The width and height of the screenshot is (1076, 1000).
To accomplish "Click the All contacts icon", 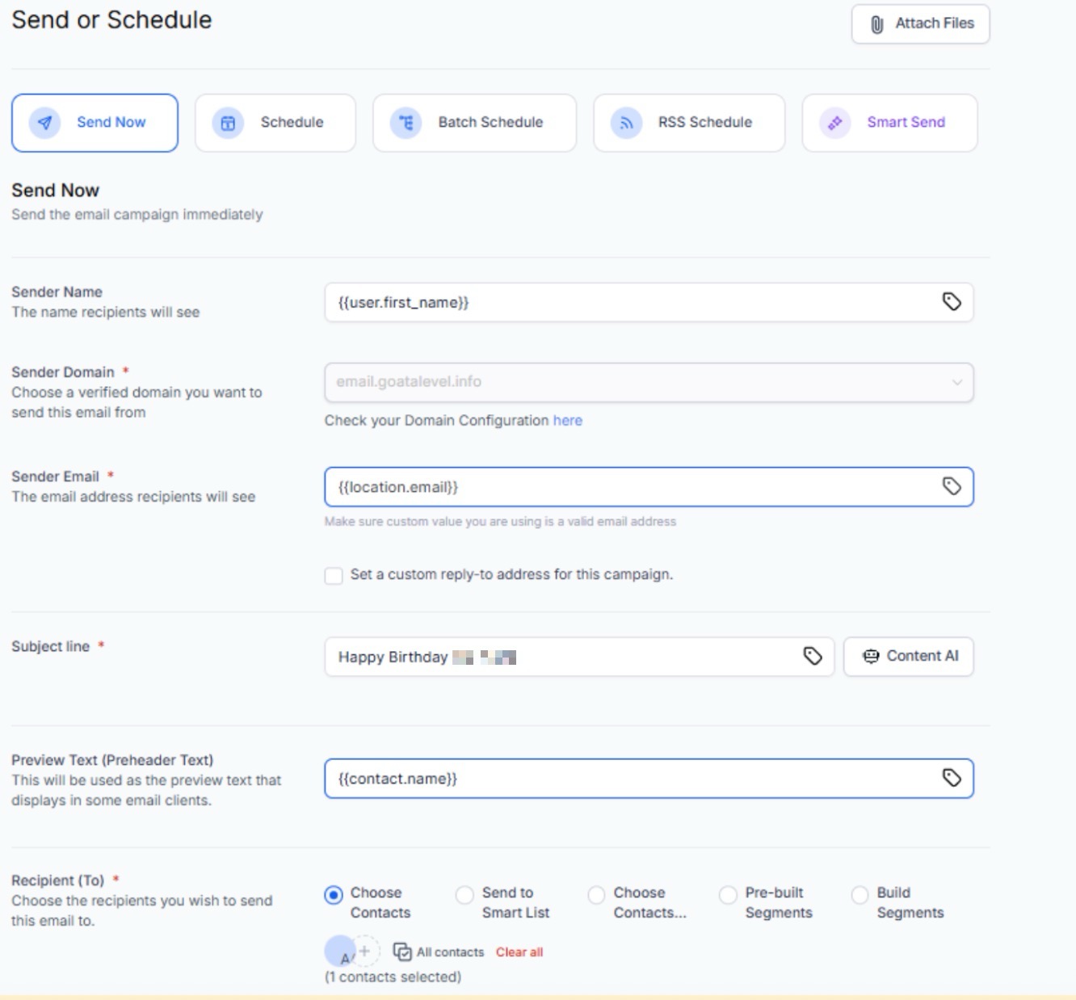I will tap(402, 952).
